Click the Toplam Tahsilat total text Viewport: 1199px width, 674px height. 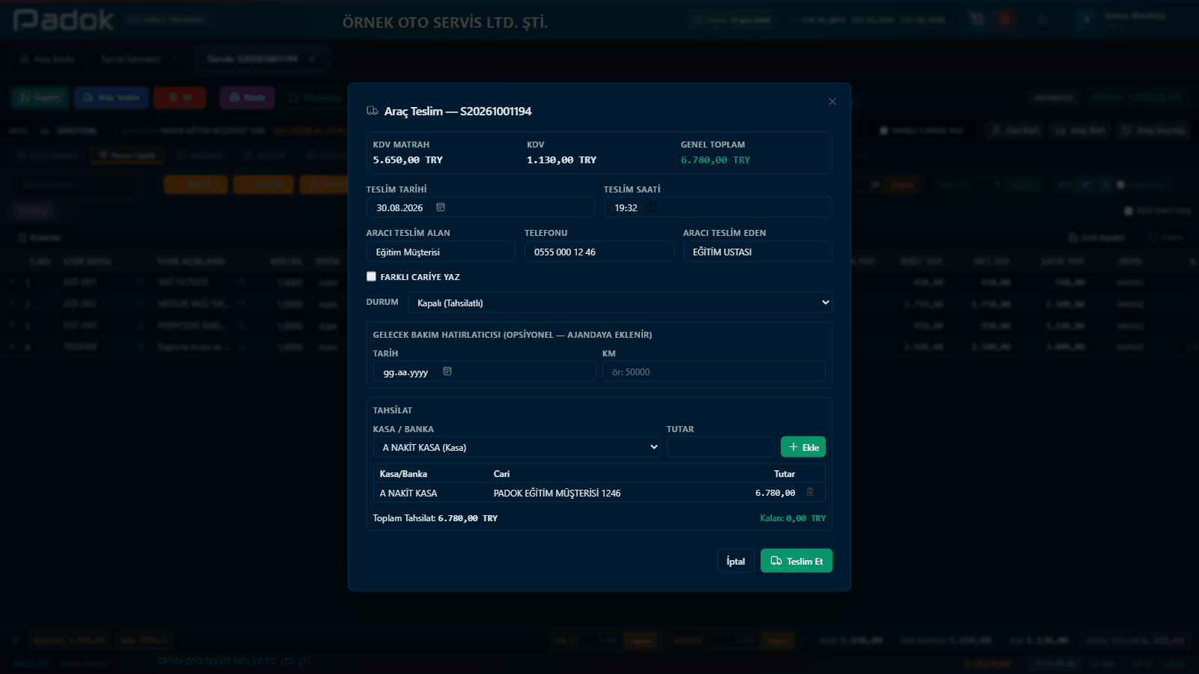point(435,518)
